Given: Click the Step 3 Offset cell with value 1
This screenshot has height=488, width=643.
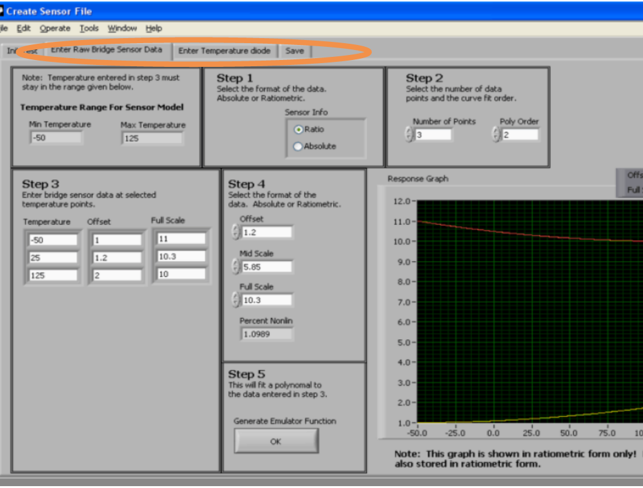Looking at the screenshot, I should (x=117, y=240).
